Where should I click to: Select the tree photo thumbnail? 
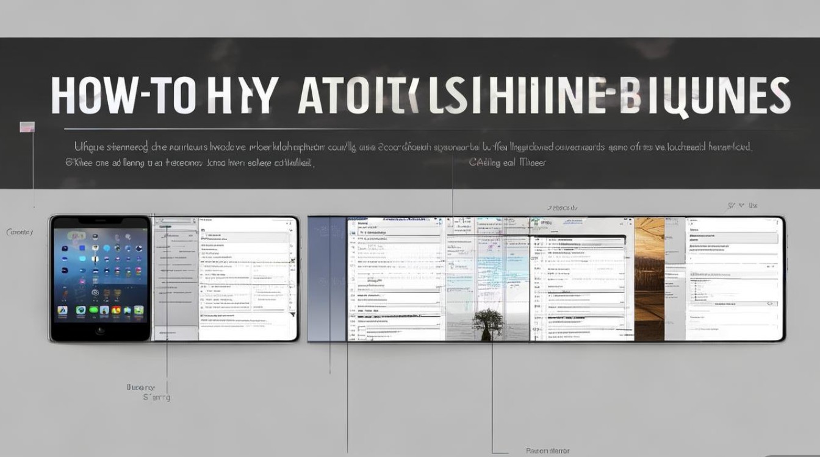(486, 321)
